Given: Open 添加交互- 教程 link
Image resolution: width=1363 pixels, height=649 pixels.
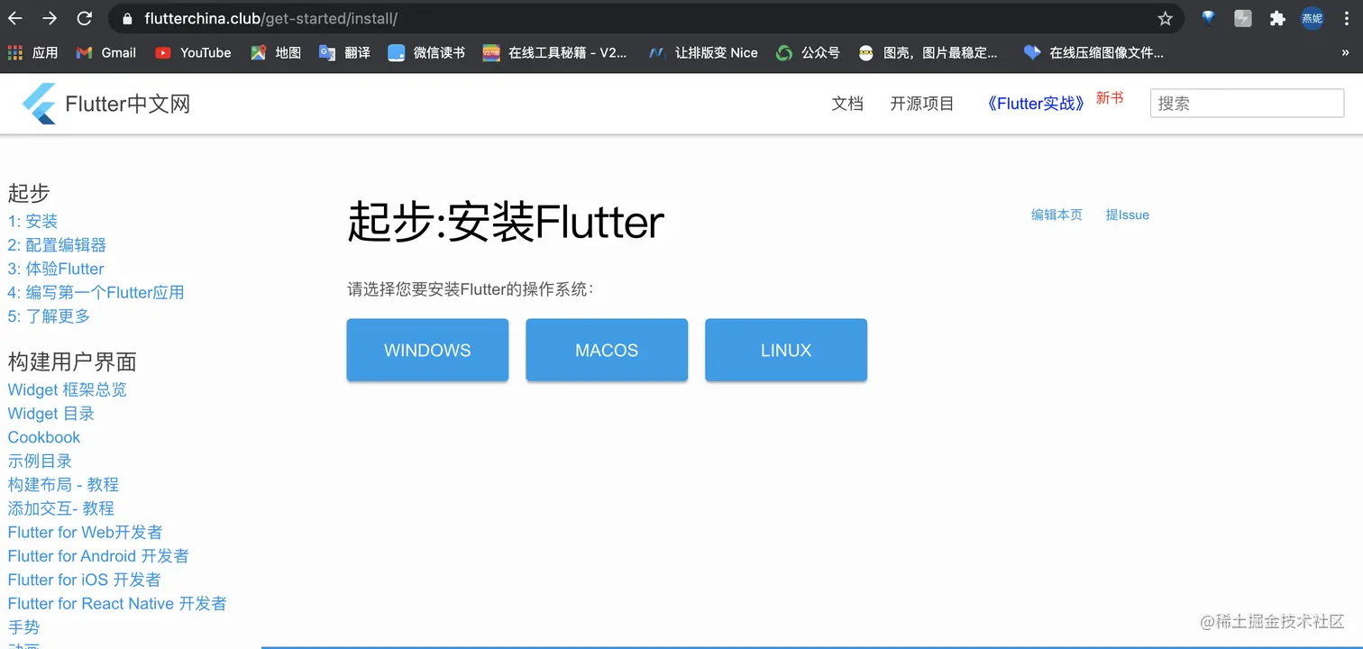Looking at the screenshot, I should point(61,508).
